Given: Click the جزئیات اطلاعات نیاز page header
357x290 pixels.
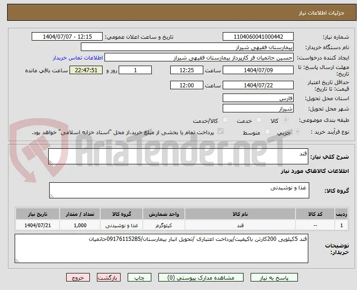Looking at the screenshot, I should click(x=182, y=12).
